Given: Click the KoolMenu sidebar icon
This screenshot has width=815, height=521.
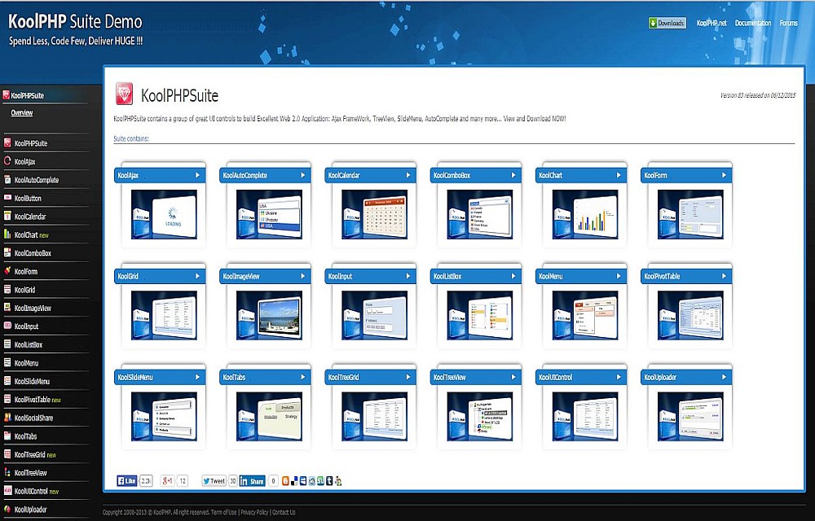Looking at the screenshot, I should coord(7,363).
